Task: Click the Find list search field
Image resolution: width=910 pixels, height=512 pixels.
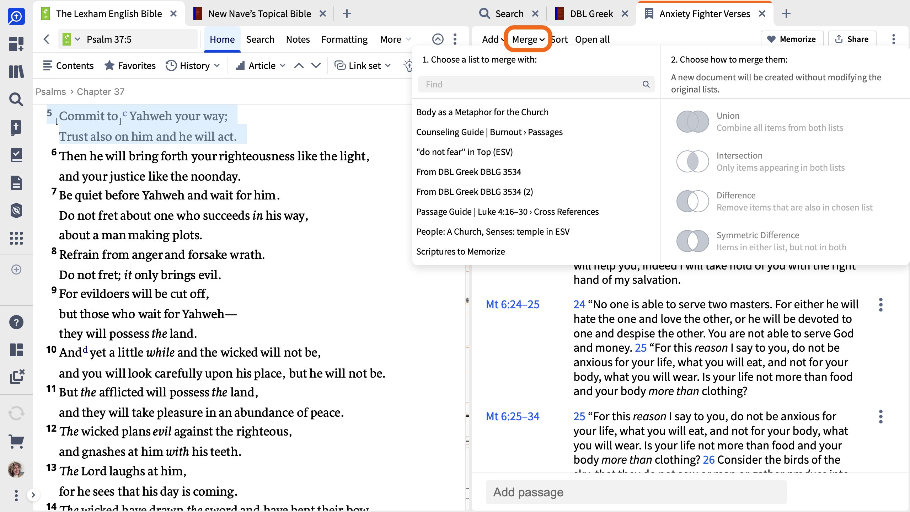Action: pyautogui.click(x=536, y=84)
